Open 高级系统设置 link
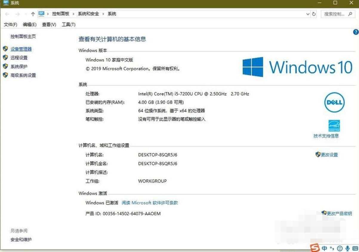 (x=23, y=75)
